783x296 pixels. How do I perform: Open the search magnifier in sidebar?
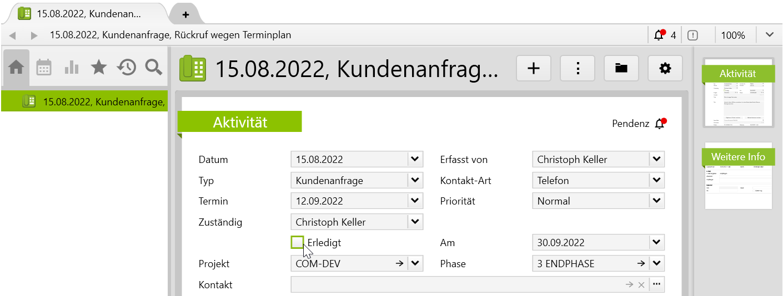click(x=154, y=68)
